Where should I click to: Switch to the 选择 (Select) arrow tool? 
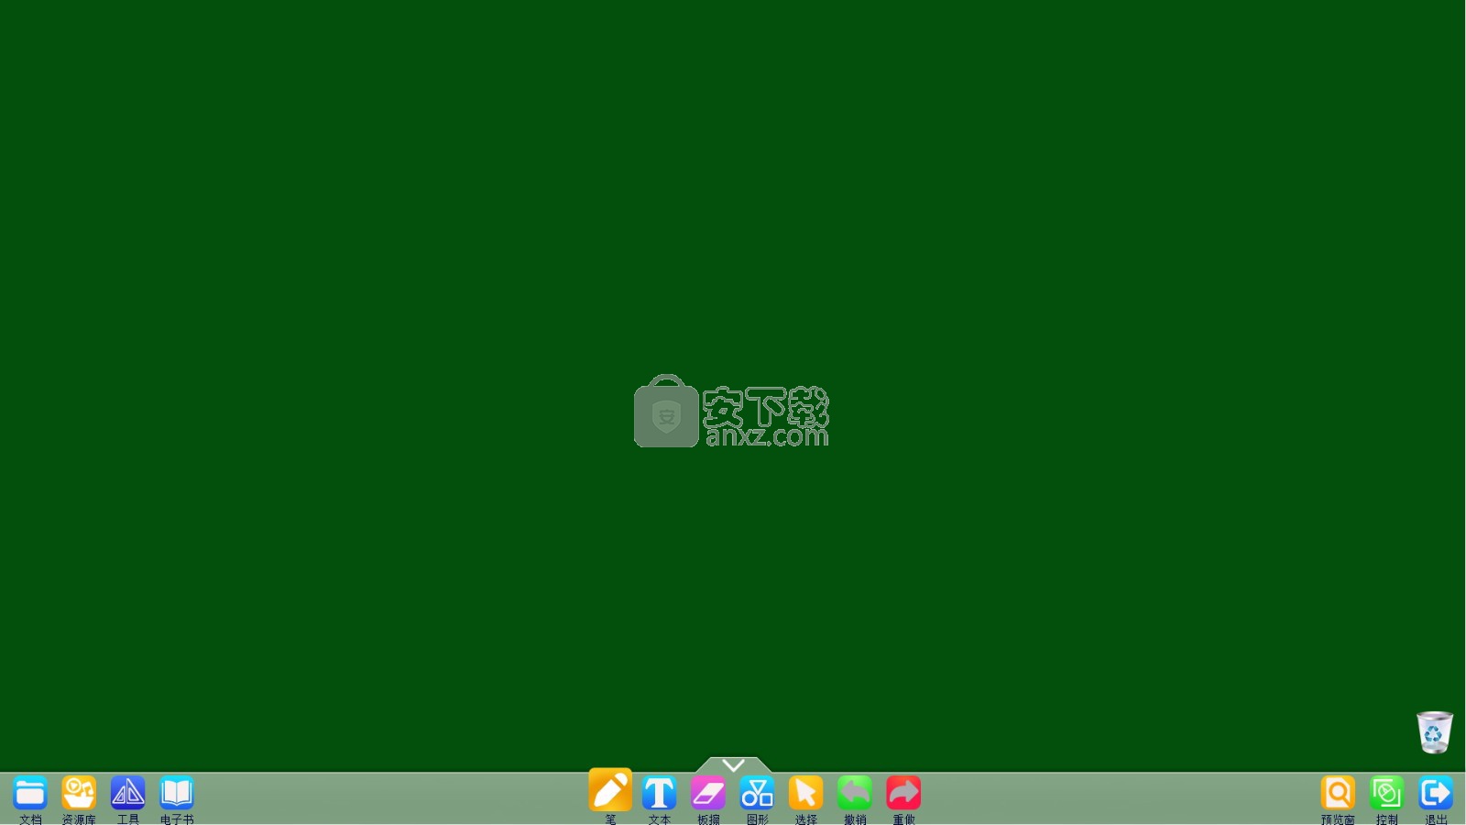click(x=805, y=794)
